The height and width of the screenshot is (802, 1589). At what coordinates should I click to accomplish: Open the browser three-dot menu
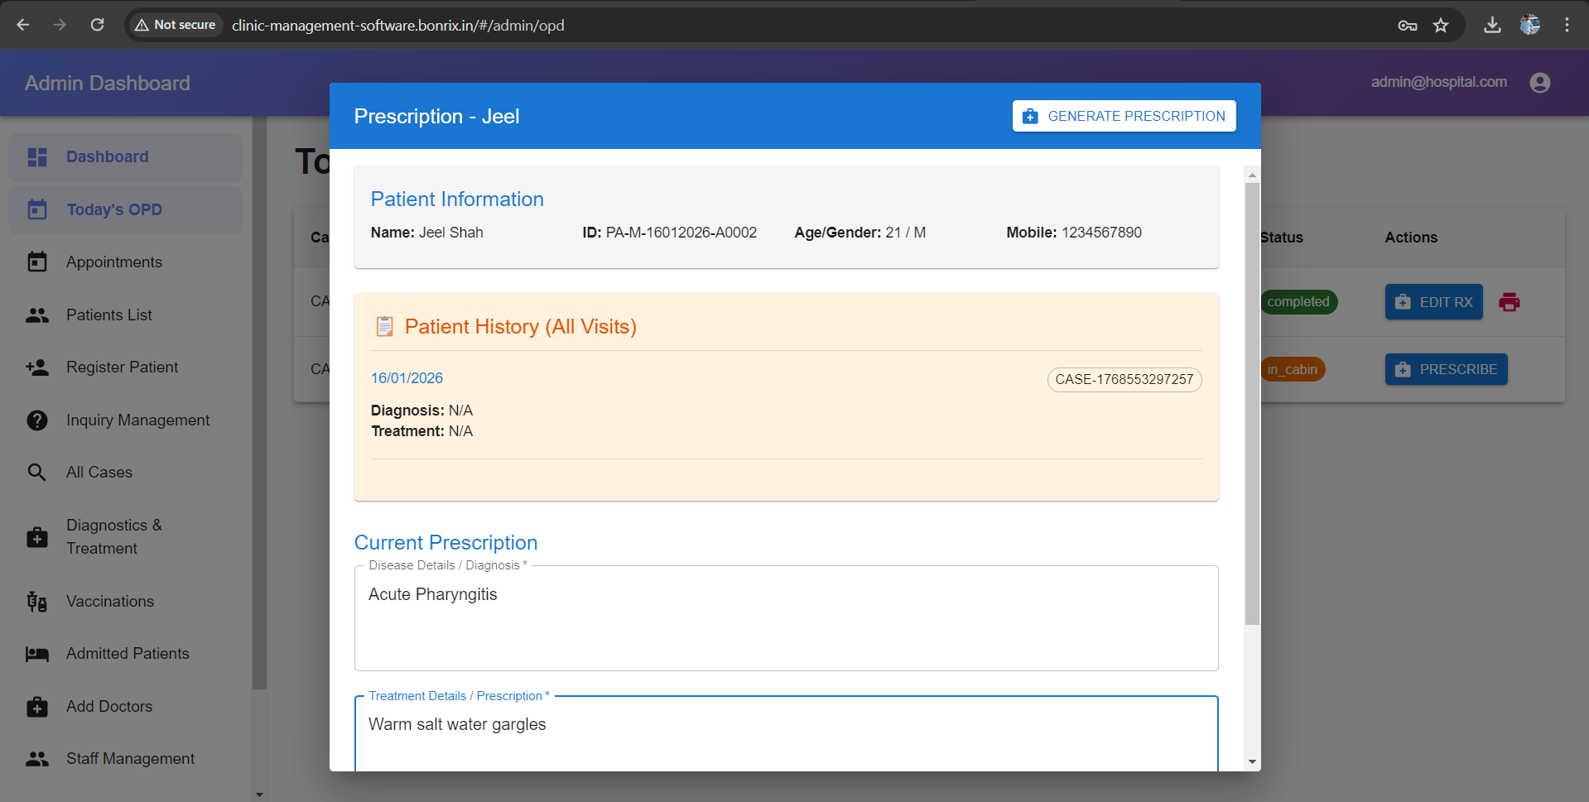tap(1567, 25)
